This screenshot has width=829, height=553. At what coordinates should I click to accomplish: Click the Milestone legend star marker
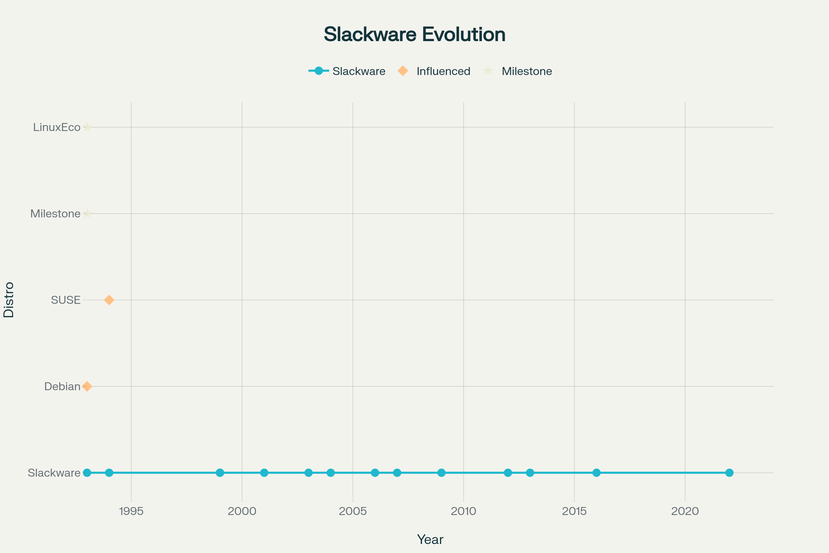[488, 71]
